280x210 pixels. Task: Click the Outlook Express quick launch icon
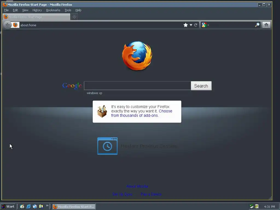click(x=35, y=206)
